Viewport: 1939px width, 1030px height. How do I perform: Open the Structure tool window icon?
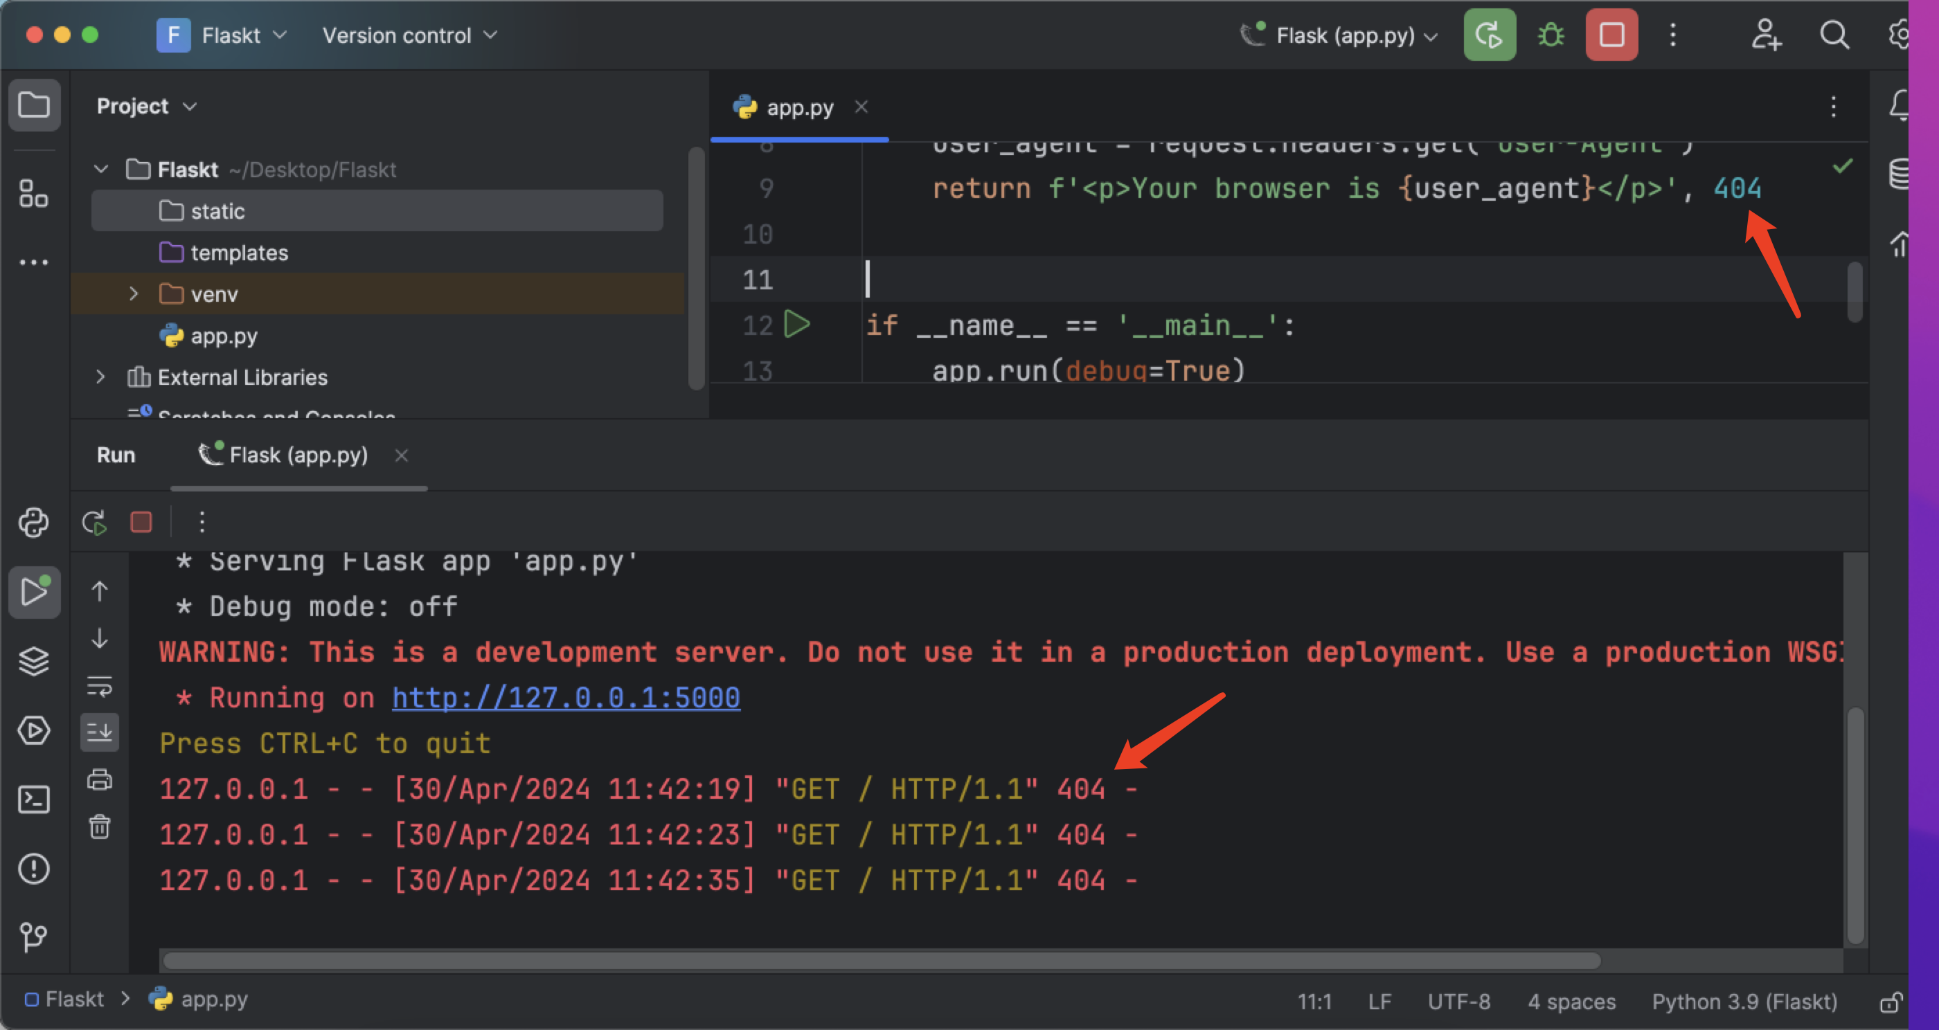tap(34, 193)
